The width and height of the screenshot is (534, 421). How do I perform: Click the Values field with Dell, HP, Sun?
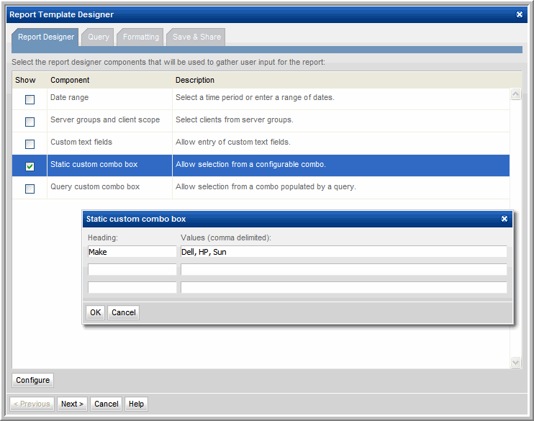point(343,252)
